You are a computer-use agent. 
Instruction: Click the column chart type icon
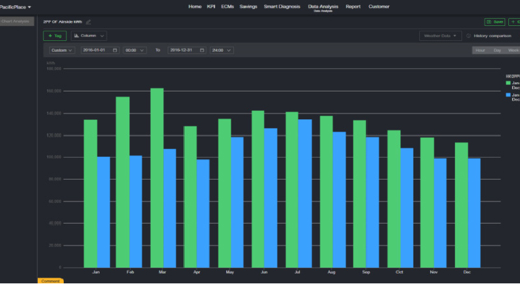76,36
